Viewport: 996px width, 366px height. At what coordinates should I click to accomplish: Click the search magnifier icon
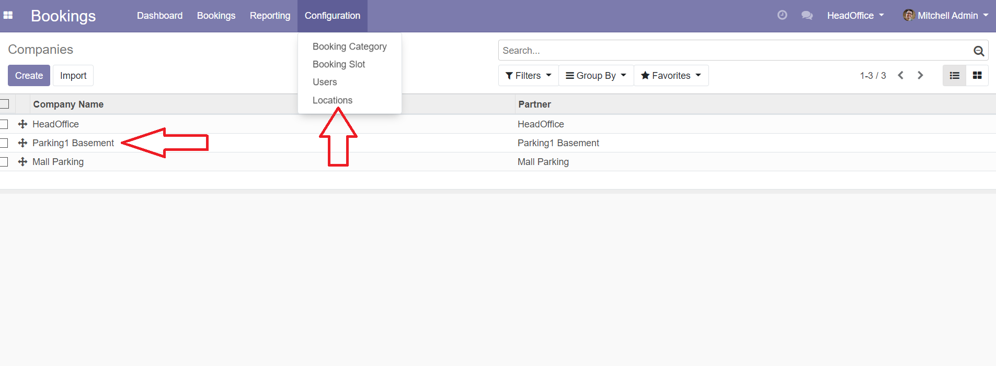pos(979,51)
